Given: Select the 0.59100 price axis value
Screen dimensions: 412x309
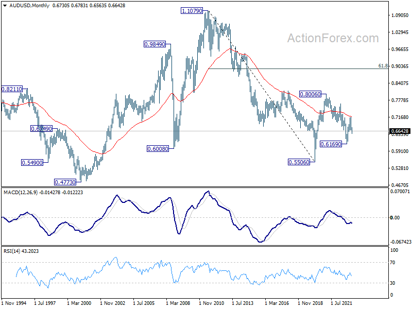Looking at the screenshot, I should (x=400, y=151).
